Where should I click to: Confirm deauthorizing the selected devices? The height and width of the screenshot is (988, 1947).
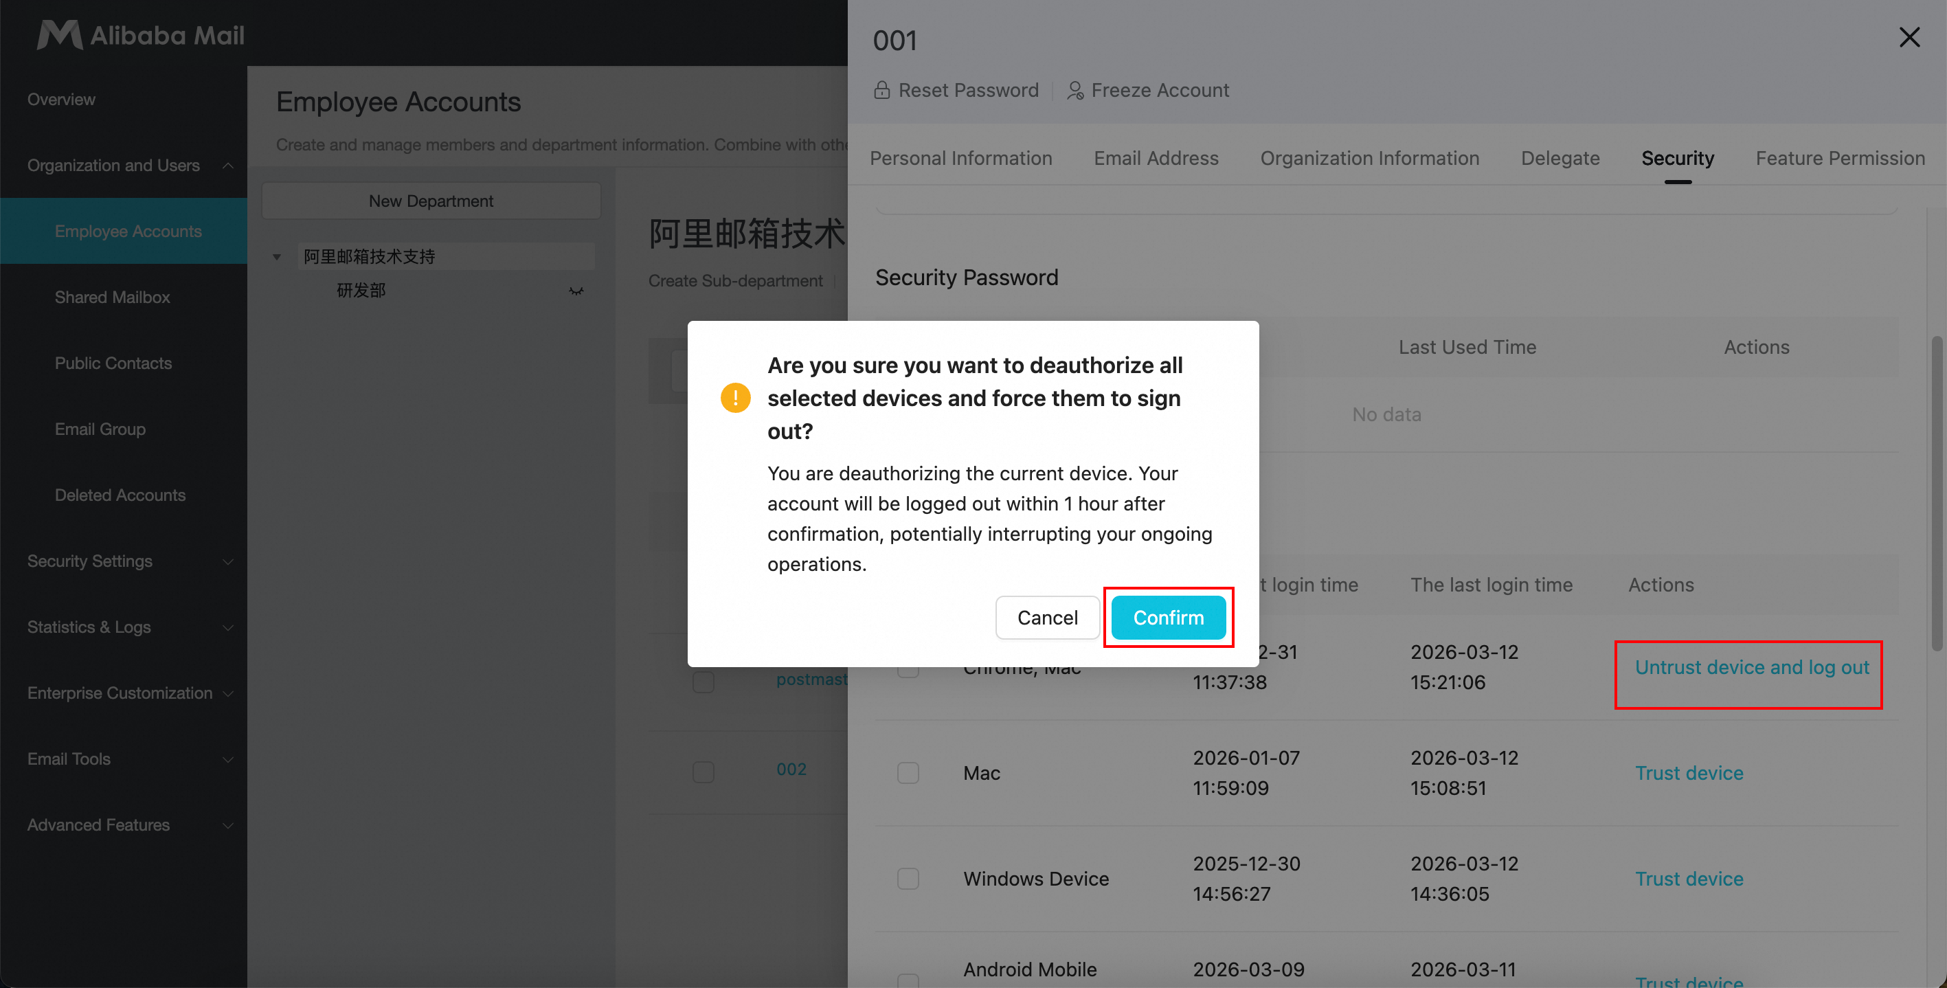1168,617
